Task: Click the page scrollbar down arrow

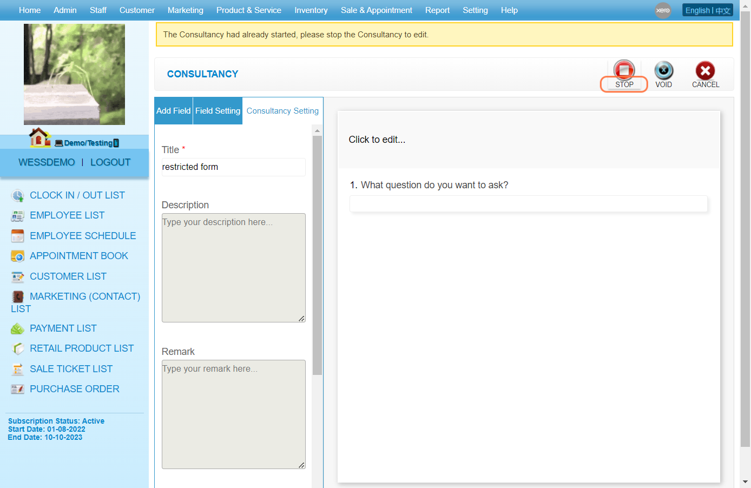Action: pyautogui.click(x=745, y=482)
